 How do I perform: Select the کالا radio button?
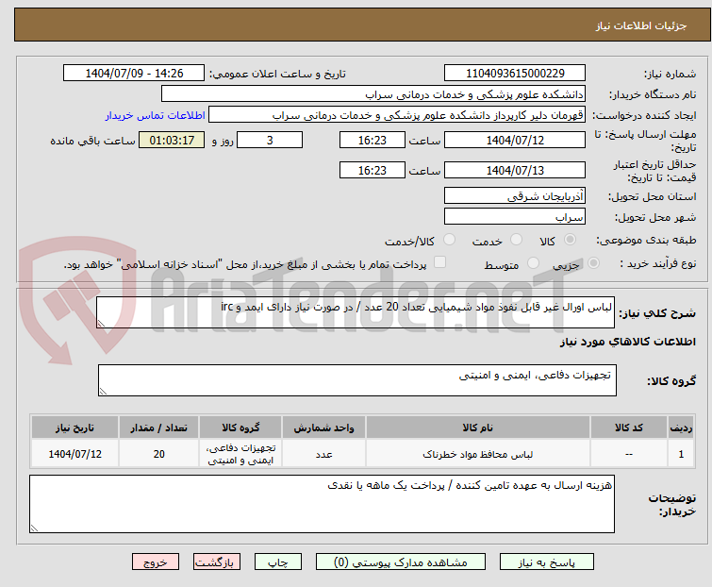(x=570, y=240)
